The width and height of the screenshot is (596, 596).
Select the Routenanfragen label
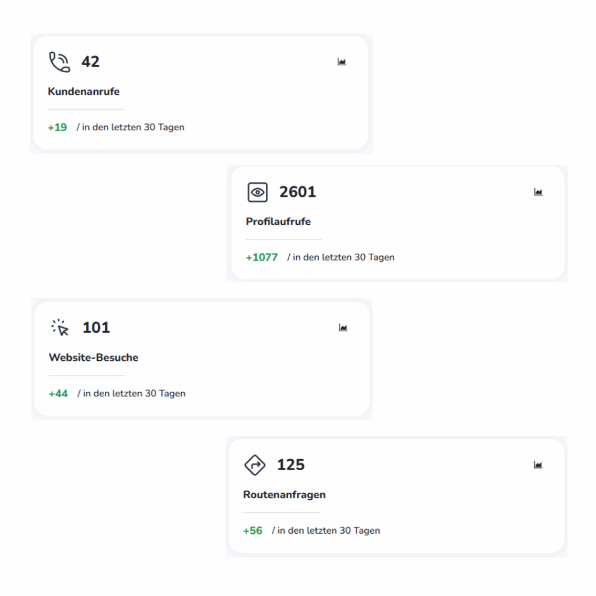coord(284,495)
